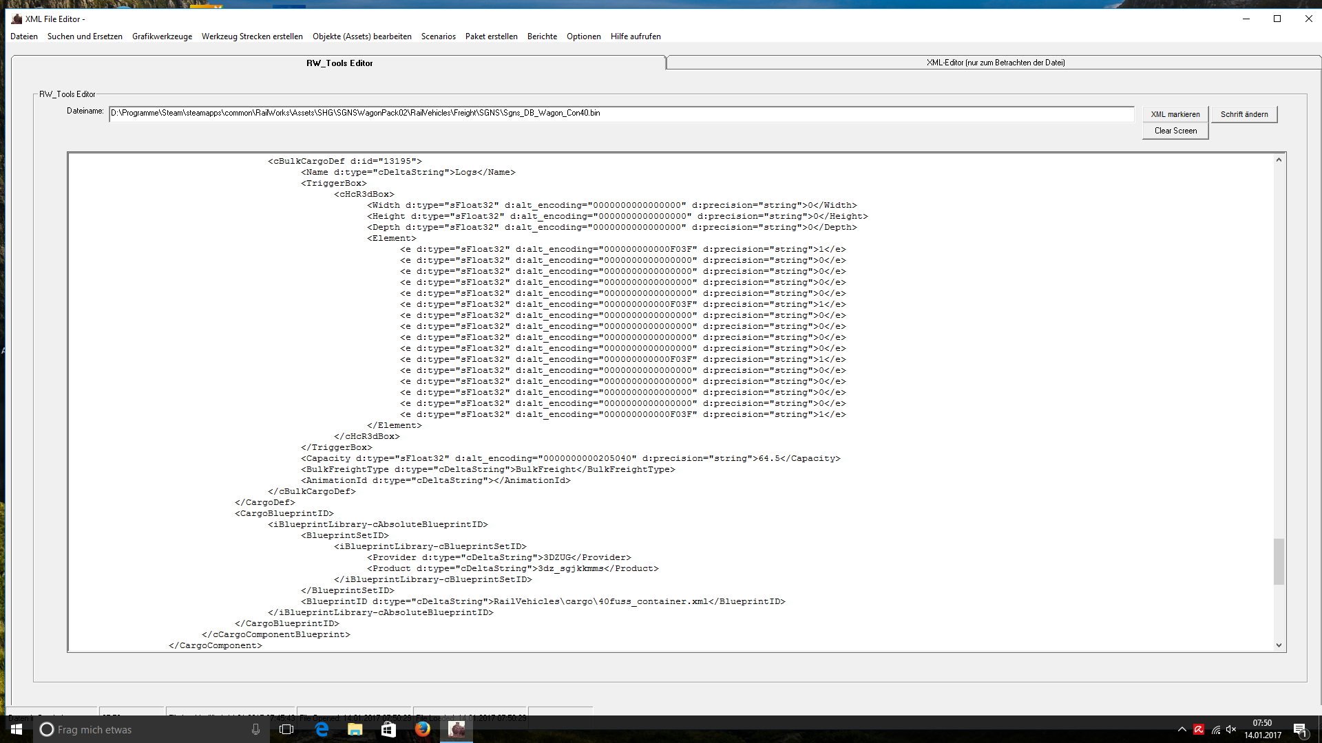This screenshot has height=743, width=1322.
Task: Open the Grafikwerkzeuge menu
Action: point(162,36)
